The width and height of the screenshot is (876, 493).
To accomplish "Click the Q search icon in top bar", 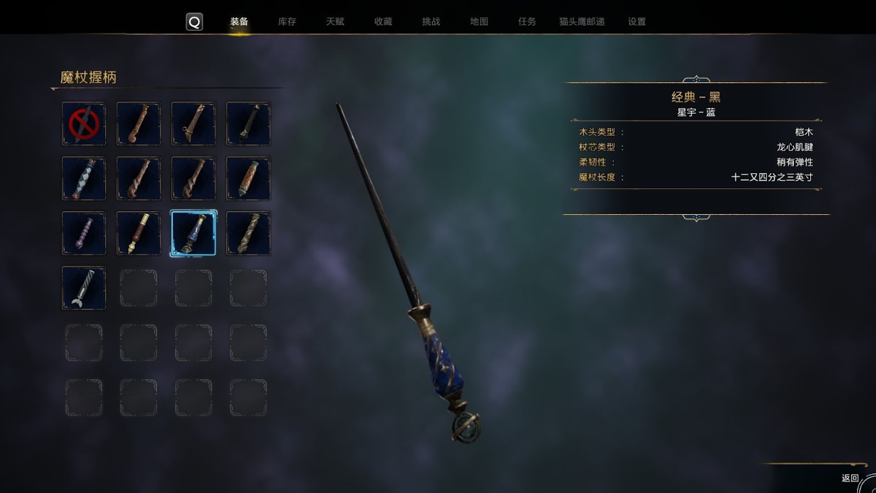I will pyautogui.click(x=194, y=22).
